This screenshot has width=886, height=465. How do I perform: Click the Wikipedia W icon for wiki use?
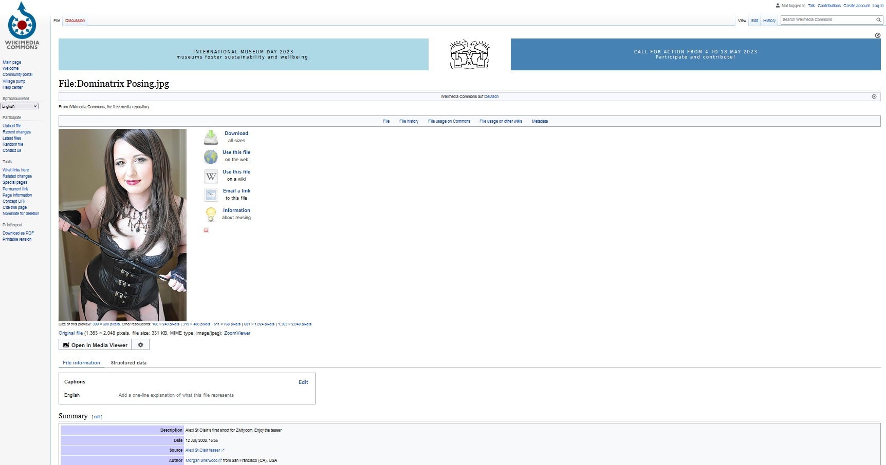[x=211, y=176]
